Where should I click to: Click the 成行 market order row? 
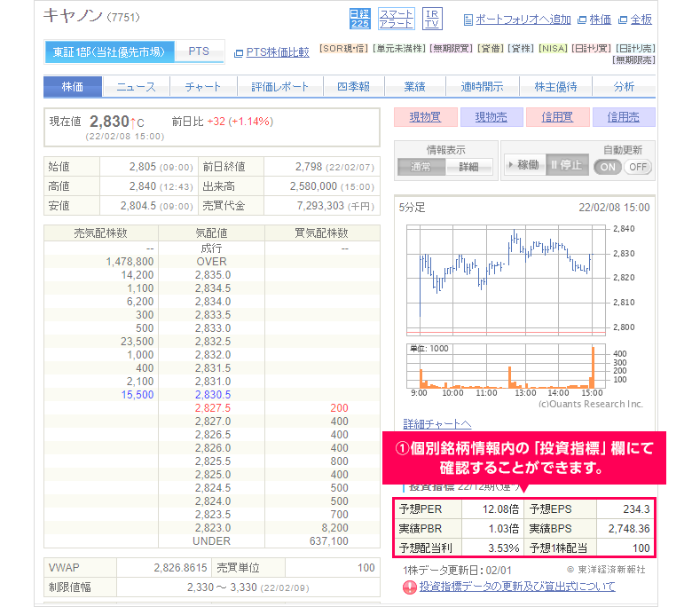[x=211, y=248]
